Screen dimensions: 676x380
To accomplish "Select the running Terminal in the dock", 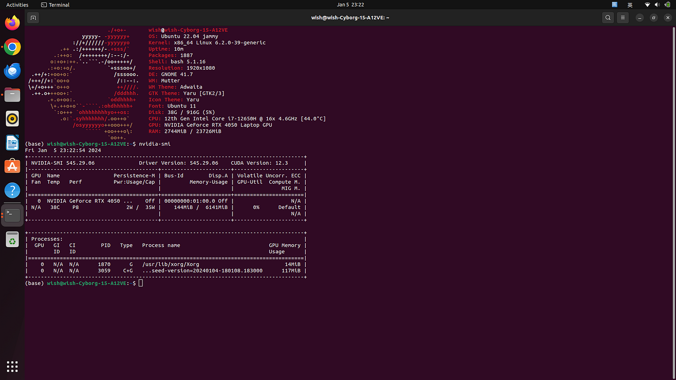I will click(12, 214).
